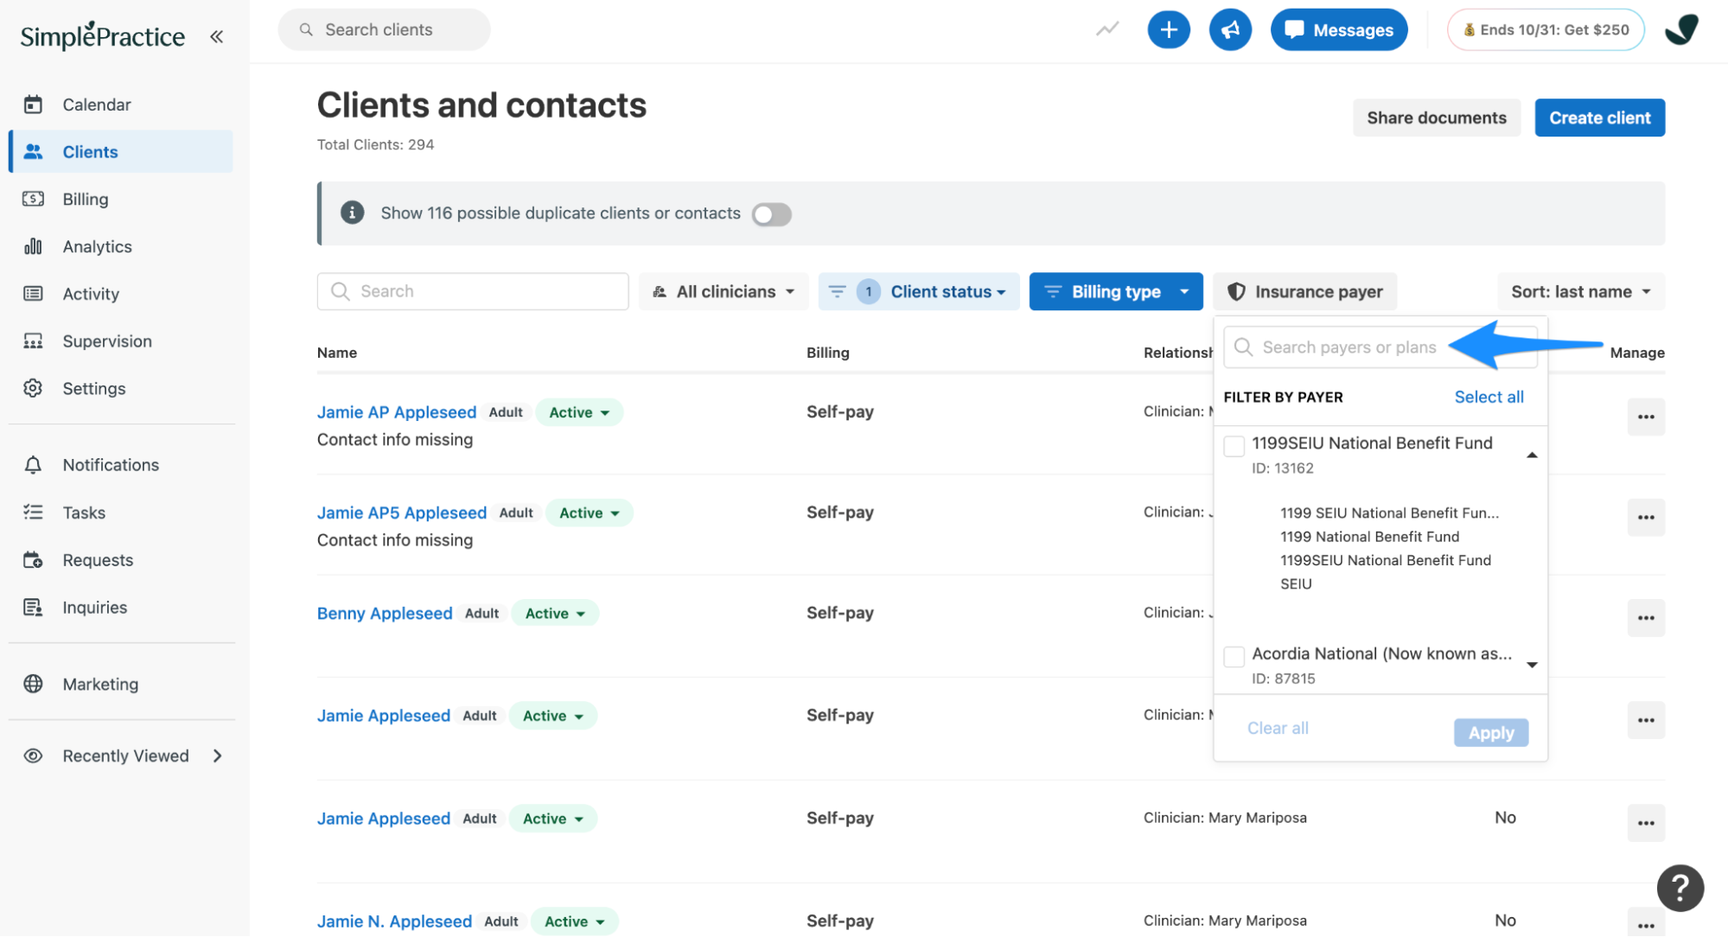Open Inquiries form icon
This screenshot has height=937, width=1728.
click(x=33, y=608)
